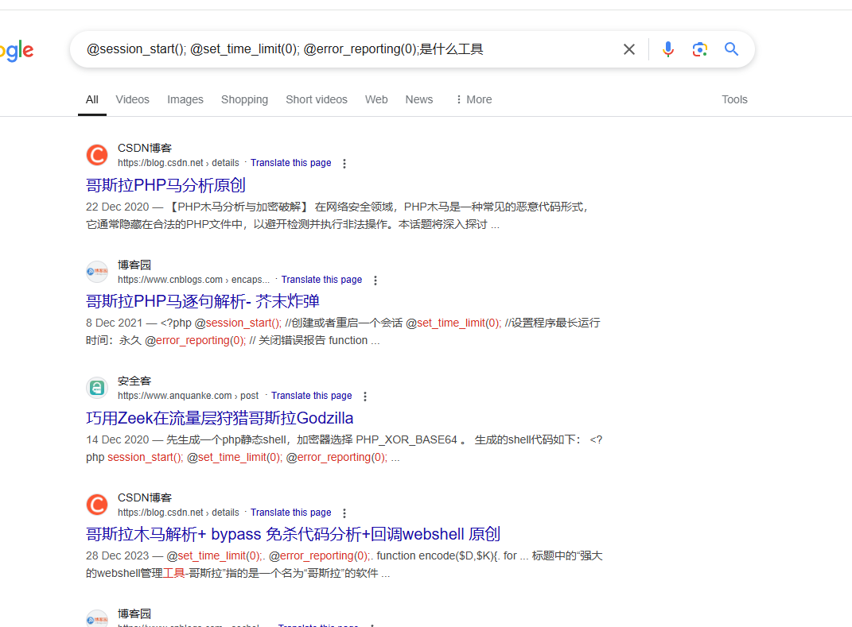This screenshot has height=627, width=852.
Task: Select the News tab
Action: click(x=419, y=99)
